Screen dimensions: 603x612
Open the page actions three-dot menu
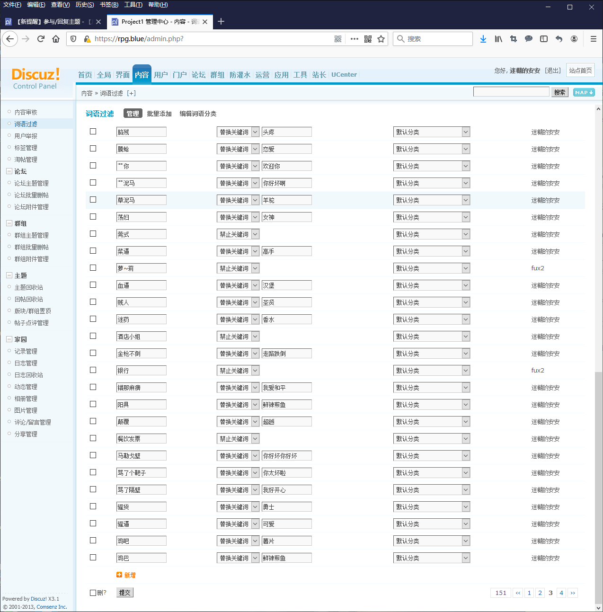coord(355,39)
